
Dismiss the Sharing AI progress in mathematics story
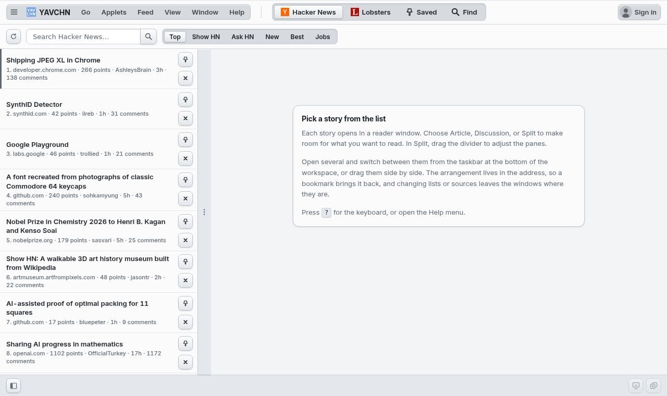point(186,362)
